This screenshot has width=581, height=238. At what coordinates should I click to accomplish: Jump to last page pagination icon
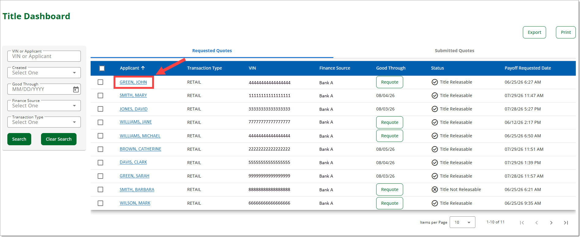click(566, 223)
